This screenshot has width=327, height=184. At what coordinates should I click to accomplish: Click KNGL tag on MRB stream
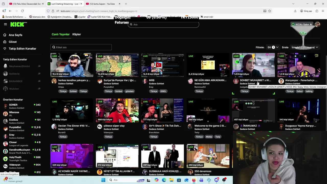coord(163,91)
